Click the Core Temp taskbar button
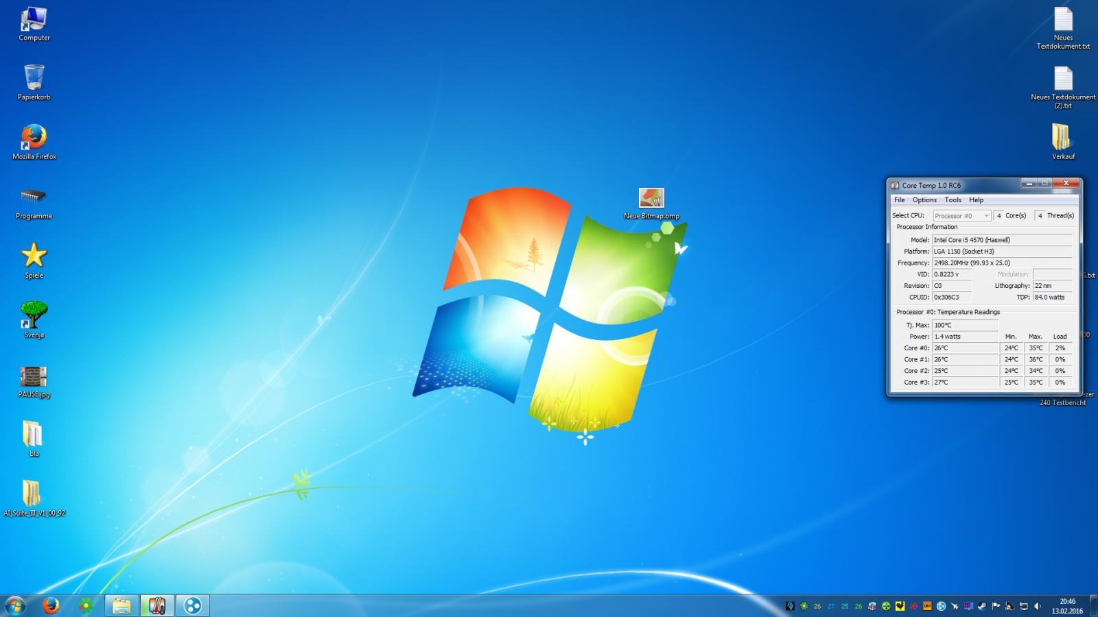Screen dimensions: 1098x617 [157, 605]
